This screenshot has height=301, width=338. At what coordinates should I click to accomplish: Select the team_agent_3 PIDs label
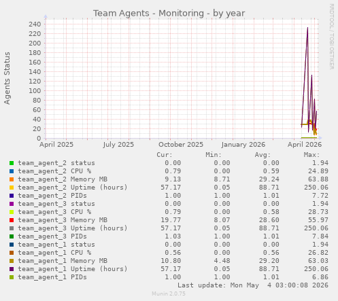pos(52,236)
